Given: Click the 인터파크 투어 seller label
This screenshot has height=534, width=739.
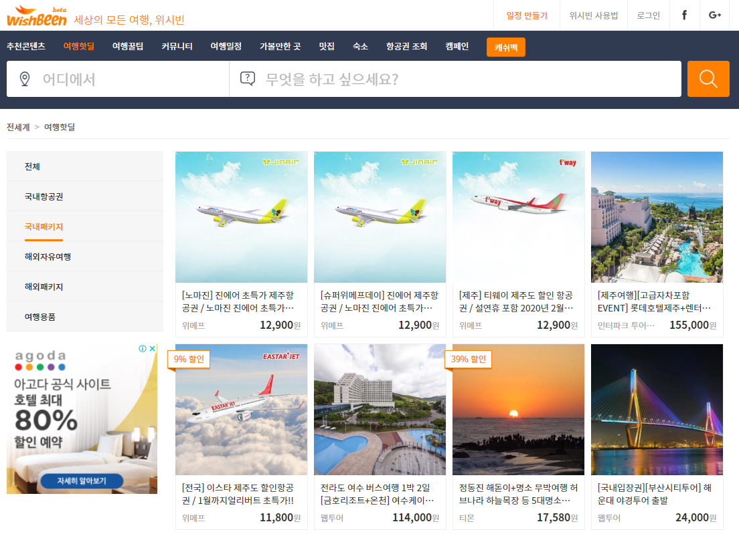Looking at the screenshot, I should click(626, 325).
